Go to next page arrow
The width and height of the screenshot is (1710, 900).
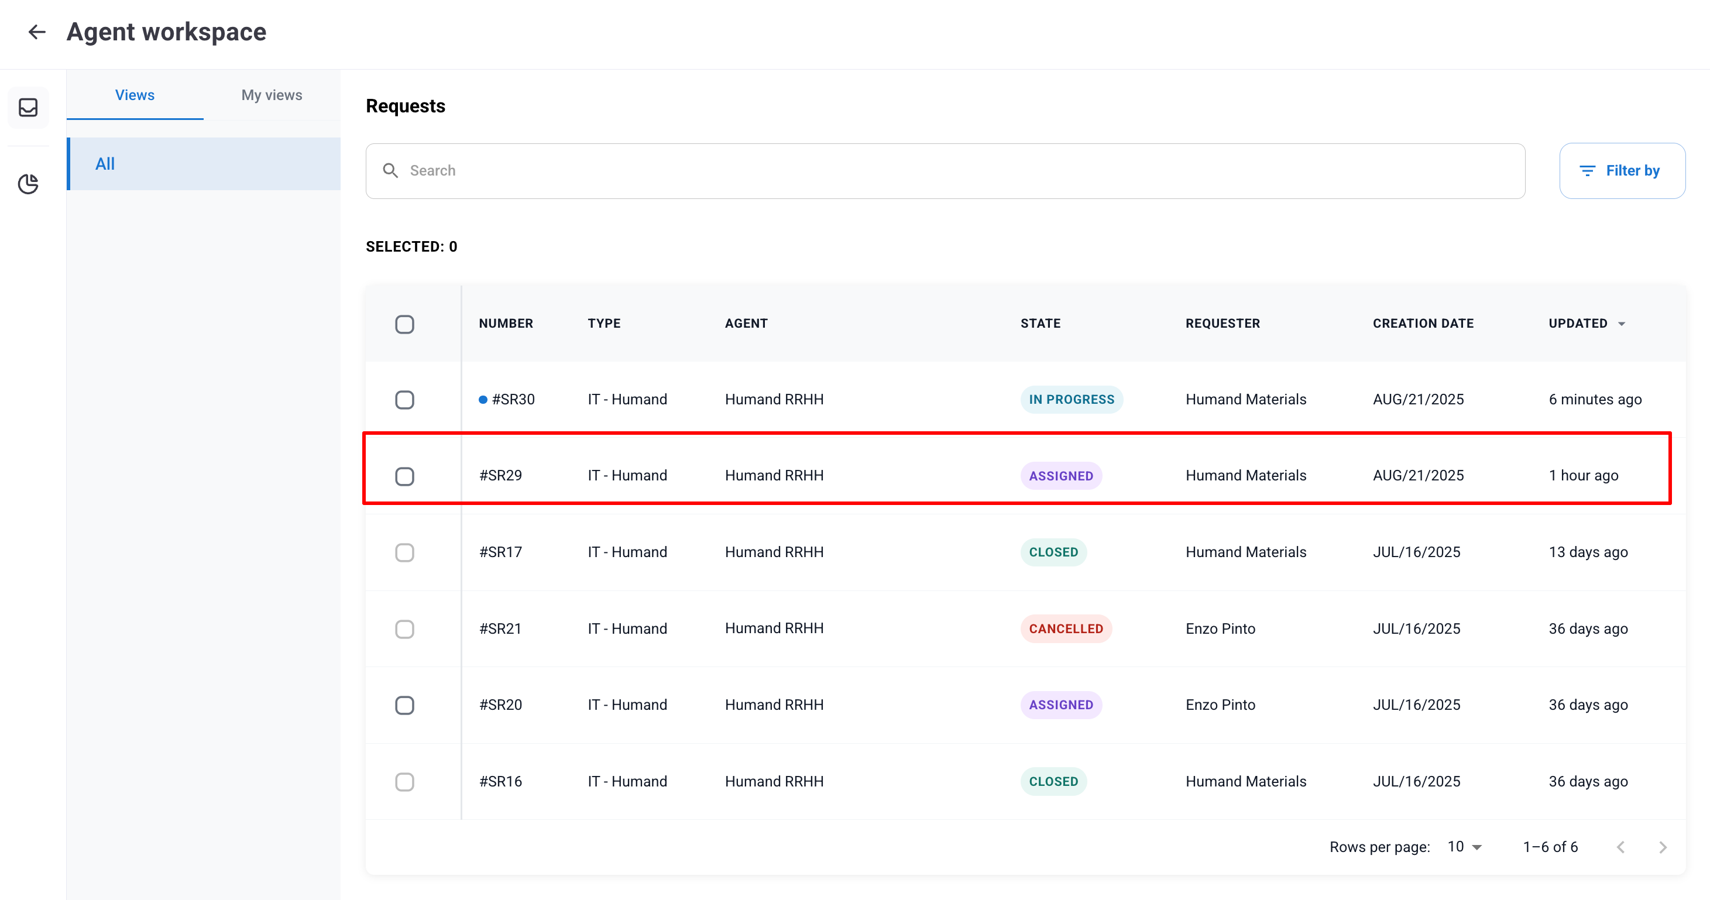pyautogui.click(x=1662, y=847)
